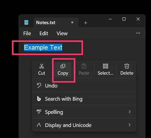
Task: Choose Undo from context menu
Action: click(84, 86)
